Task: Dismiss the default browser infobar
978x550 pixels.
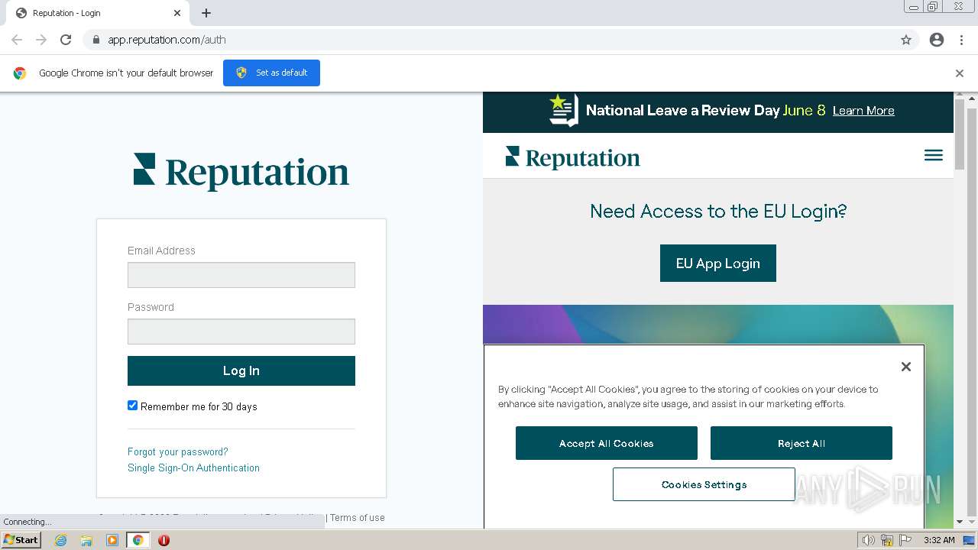Action: [x=960, y=73]
